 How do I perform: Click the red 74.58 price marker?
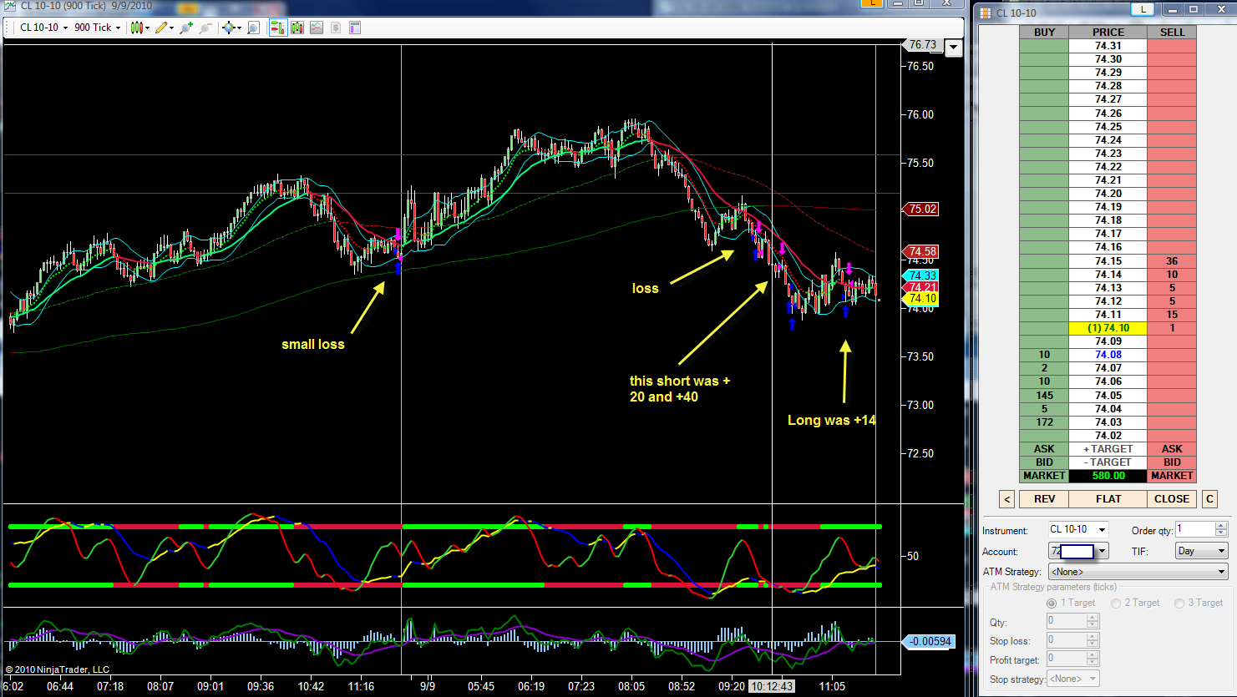(921, 251)
